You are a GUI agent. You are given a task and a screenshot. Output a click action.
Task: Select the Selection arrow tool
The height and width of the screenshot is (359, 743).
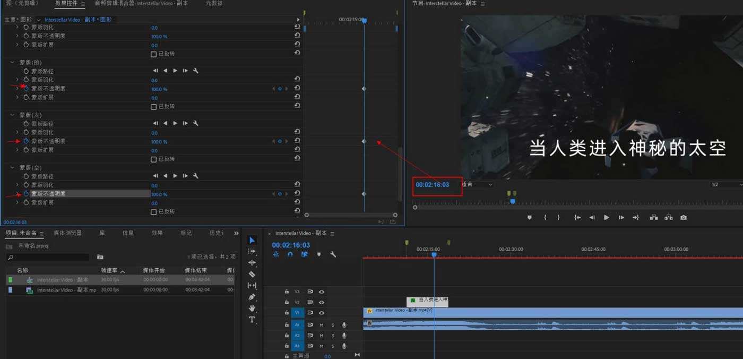click(252, 241)
